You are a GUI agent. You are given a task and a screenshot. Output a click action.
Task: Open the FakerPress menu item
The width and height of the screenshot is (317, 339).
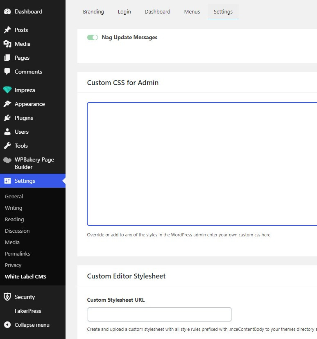pos(28,311)
